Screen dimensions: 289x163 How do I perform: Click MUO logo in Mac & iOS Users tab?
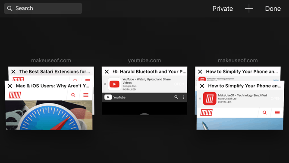(15, 95)
